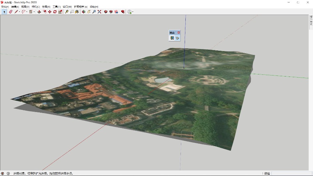The width and height of the screenshot is (313, 176).
Task: Expand the Rectangle shapes dropdown arrow
Action: pyautogui.click(x=34, y=12)
